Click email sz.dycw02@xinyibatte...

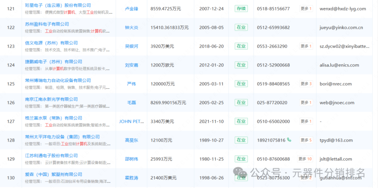point(344,46)
